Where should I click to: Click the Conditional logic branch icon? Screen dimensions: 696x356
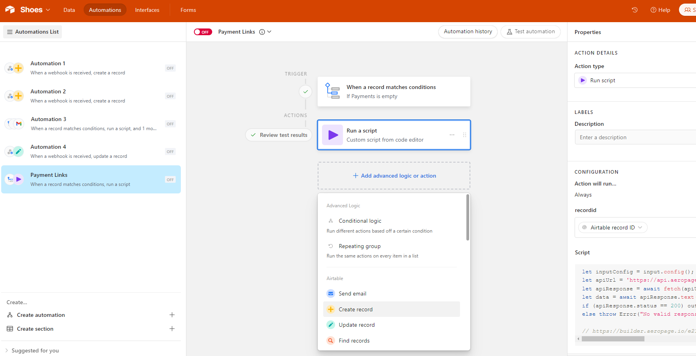coord(331,221)
